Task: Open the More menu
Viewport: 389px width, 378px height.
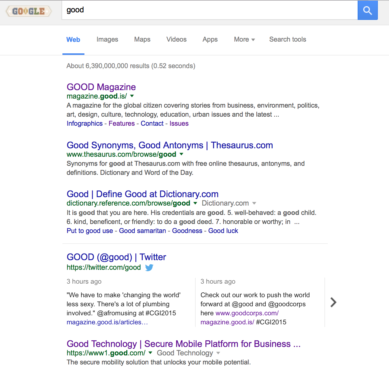Action: (244, 39)
